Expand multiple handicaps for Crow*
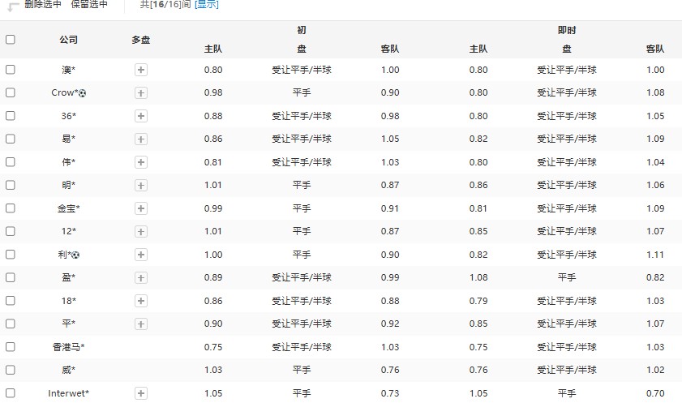The image size is (682, 403). coord(140,93)
